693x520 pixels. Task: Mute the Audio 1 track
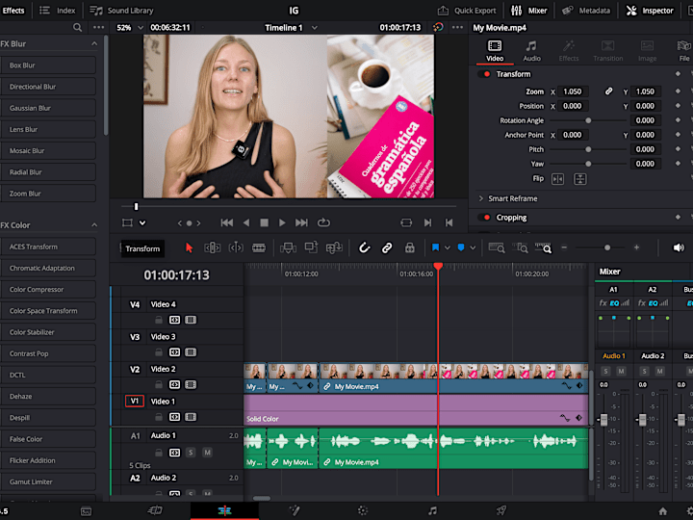[x=207, y=452]
